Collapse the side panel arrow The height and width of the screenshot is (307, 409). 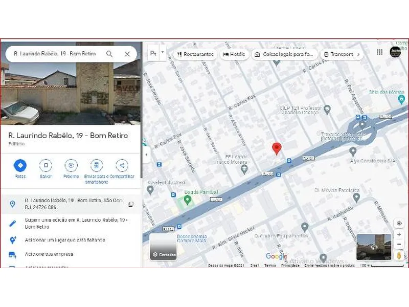coord(147,154)
